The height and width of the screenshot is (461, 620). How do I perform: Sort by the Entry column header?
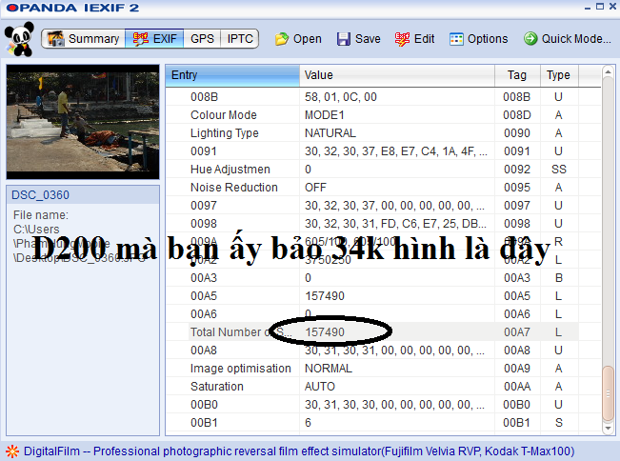point(232,75)
